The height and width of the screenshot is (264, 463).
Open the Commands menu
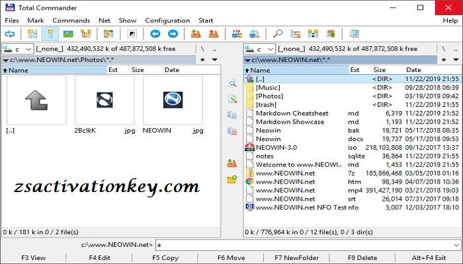71,20
